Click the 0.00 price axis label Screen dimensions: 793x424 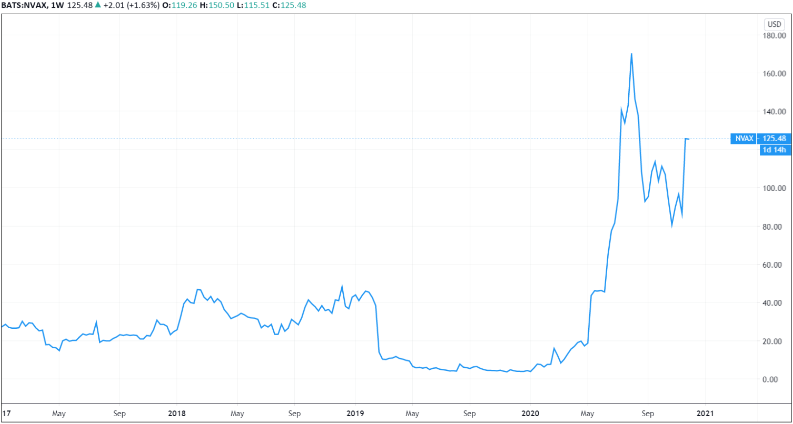tap(770, 379)
